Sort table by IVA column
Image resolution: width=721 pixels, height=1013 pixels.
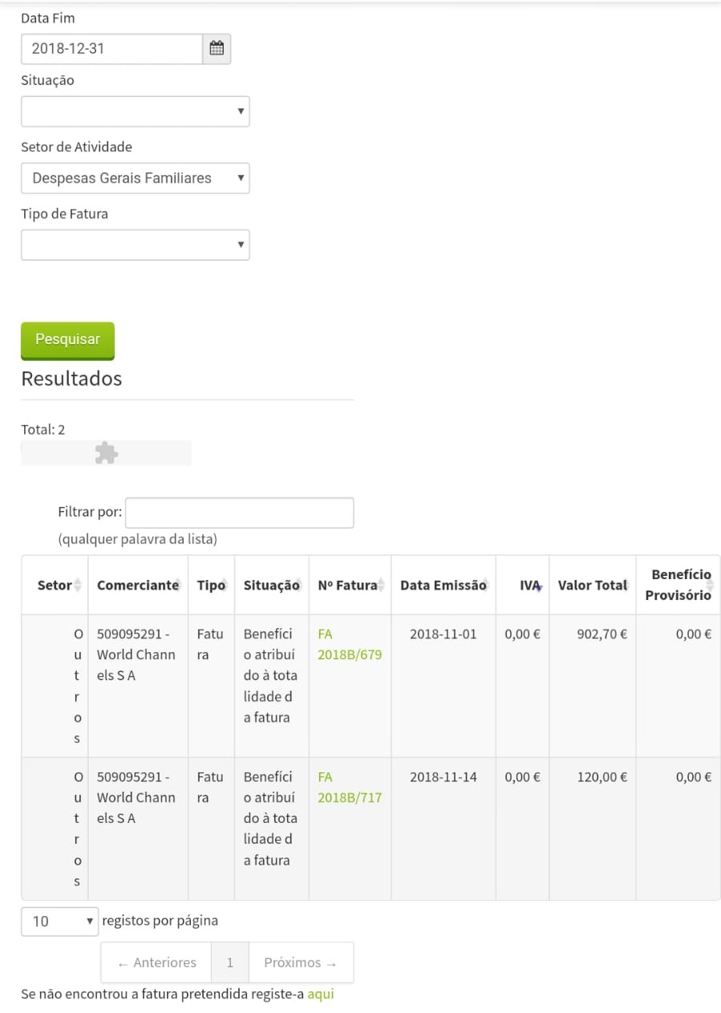(x=529, y=586)
